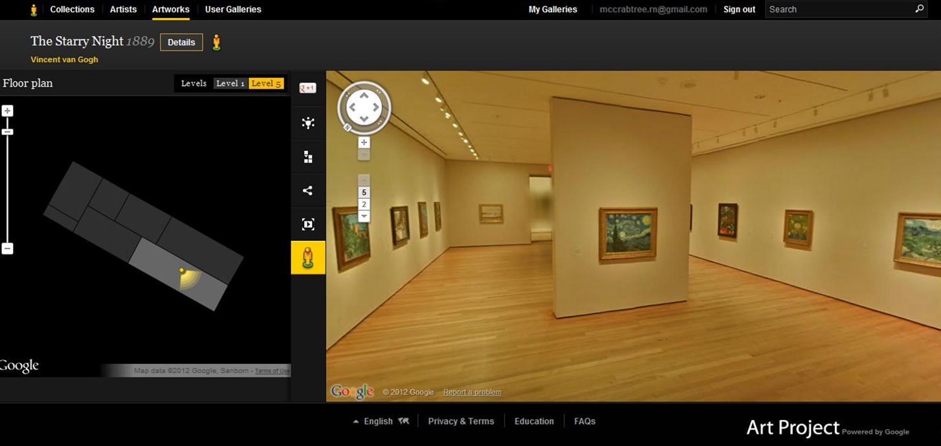
Task: Click The Starry Night painting on the wall
Action: (x=628, y=234)
